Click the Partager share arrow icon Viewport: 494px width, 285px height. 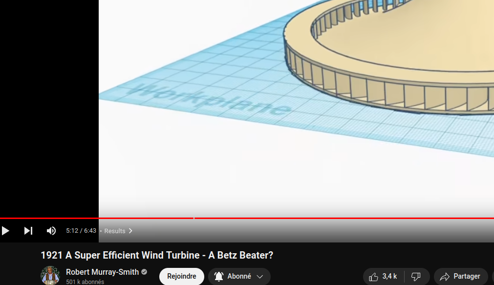click(445, 277)
